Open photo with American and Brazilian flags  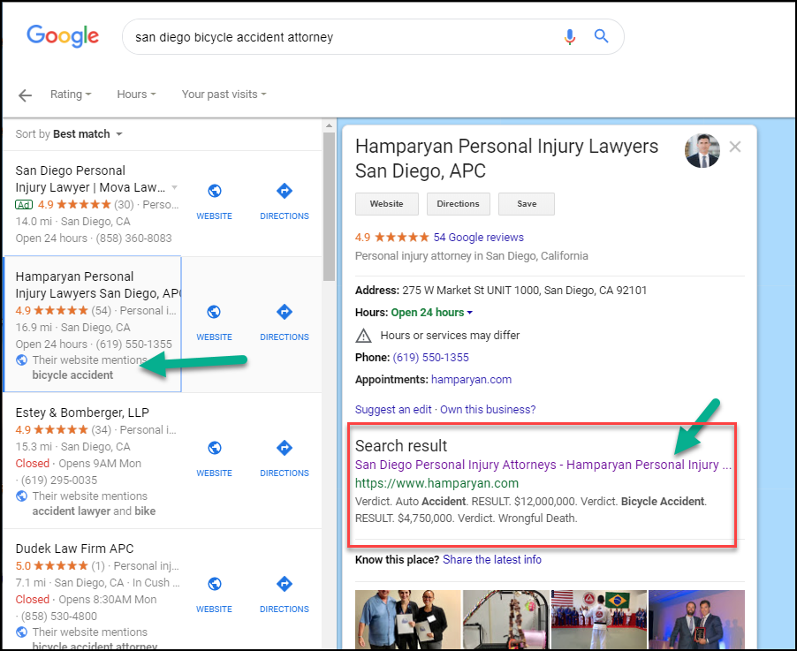599,619
